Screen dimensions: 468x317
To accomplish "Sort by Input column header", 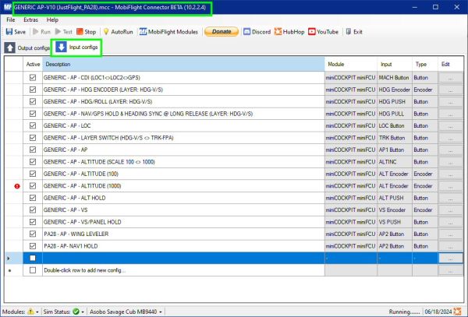I will [395, 64].
